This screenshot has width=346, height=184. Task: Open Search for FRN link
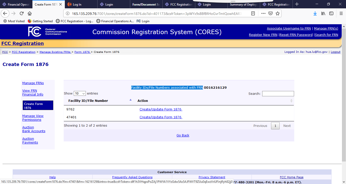point(326,35)
